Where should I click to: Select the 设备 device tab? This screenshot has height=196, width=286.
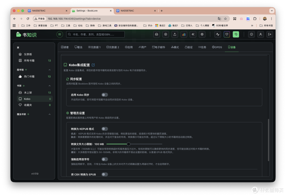tap(232, 47)
